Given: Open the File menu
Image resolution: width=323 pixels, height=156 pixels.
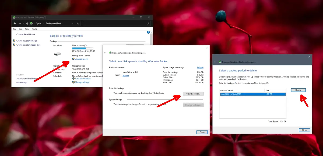Looking at the screenshot, I should click(15, 29).
